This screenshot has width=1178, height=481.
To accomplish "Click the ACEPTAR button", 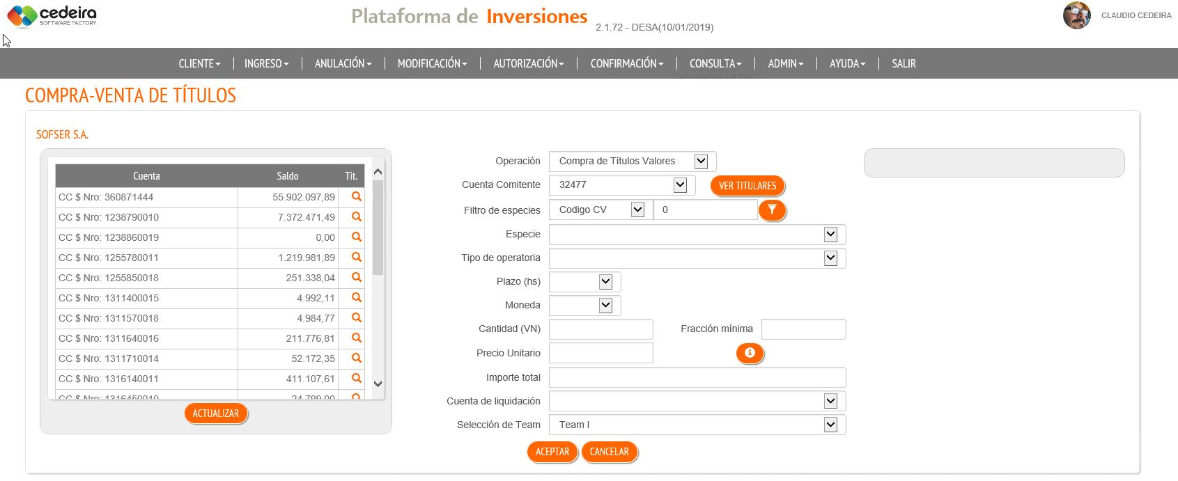I will click(x=552, y=452).
